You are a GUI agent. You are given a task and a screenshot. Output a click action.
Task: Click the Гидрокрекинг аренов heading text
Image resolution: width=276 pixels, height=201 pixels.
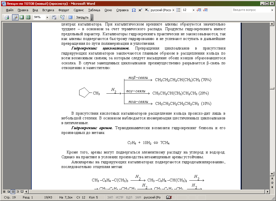click(92, 128)
